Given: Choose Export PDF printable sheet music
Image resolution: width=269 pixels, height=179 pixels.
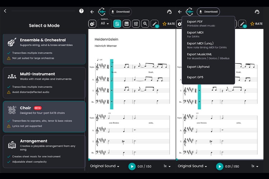Looking at the screenshot, I should [x=208, y=24].
